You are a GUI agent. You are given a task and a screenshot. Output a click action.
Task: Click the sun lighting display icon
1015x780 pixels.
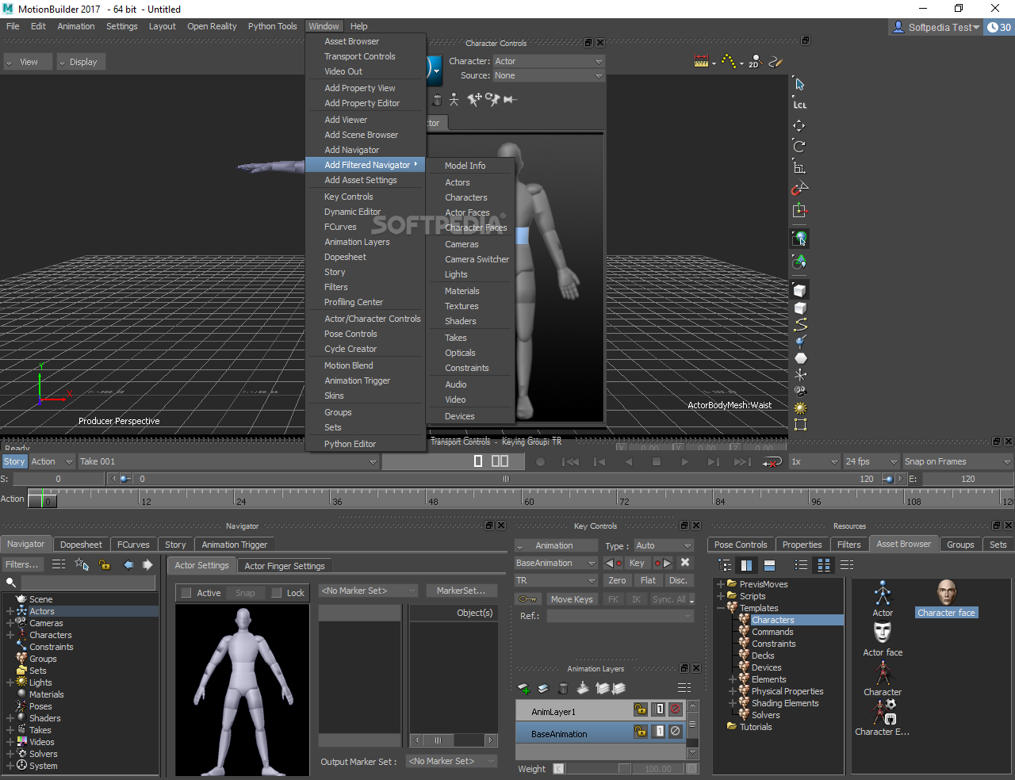point(800,408)
